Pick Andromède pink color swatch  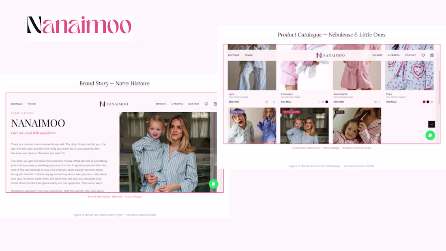click(x=375, y=102)
